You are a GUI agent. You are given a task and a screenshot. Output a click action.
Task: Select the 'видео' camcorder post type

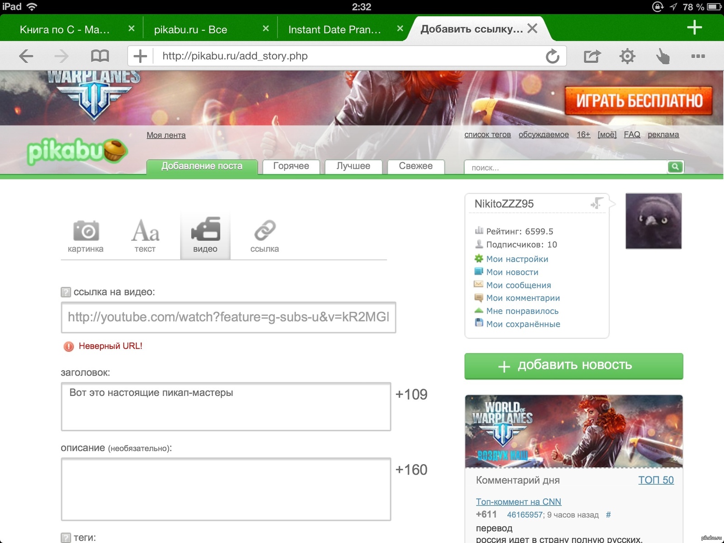pos(205,236)
